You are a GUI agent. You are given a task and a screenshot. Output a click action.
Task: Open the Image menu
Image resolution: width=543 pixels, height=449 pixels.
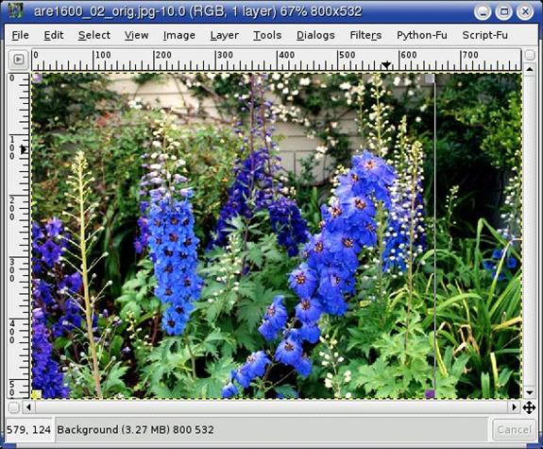click(x=179, y=35)
